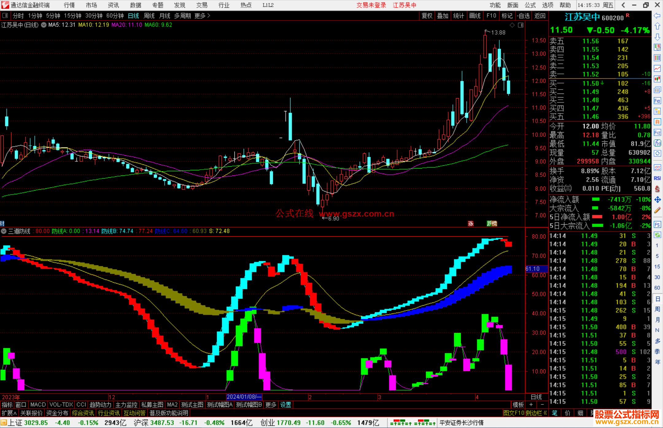
Task: Open the F10 company info sidebar icon
Action: 657,101
